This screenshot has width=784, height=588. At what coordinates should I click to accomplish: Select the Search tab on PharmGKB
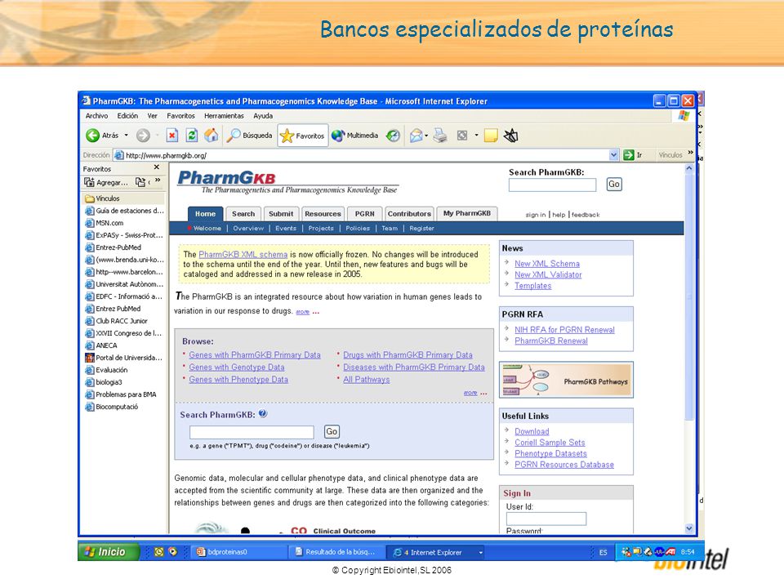point(243,214)
